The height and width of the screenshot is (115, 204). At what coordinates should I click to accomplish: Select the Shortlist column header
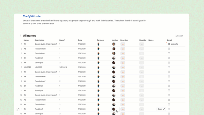click(x=143, y=40)
